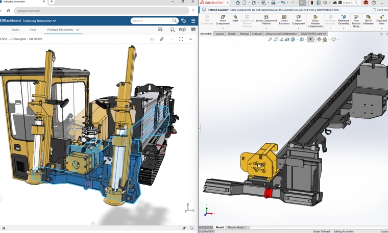Open Linear Component Pattern tool
The image size is (388, 233).
(266, 20)
